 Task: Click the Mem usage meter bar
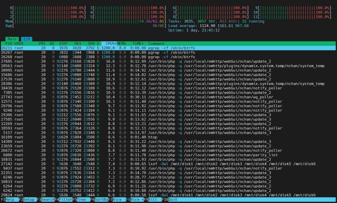coord(85,21)
